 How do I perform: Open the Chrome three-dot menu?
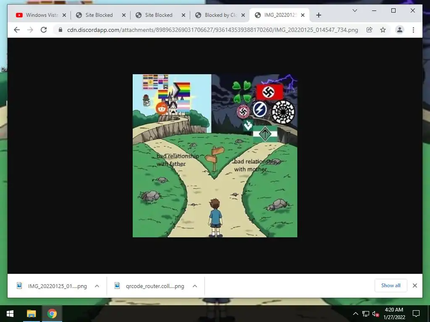413,30
